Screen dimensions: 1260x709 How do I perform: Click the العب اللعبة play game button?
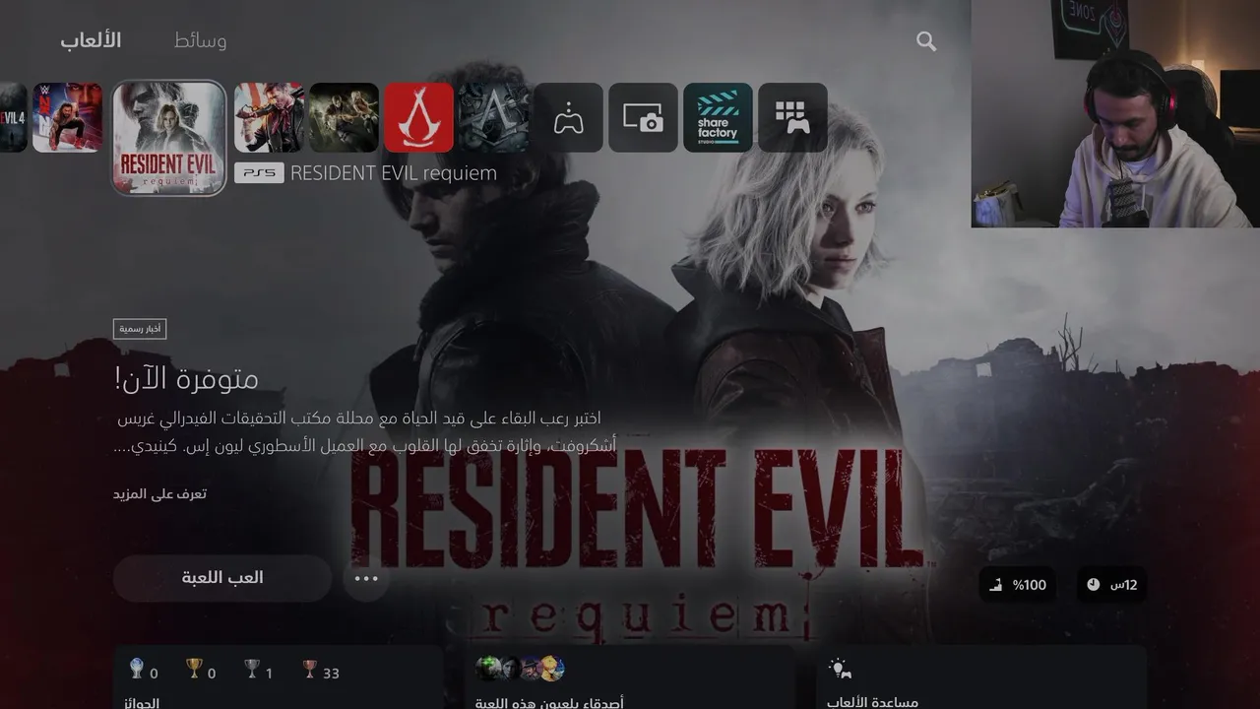click(x=222, y=578)
